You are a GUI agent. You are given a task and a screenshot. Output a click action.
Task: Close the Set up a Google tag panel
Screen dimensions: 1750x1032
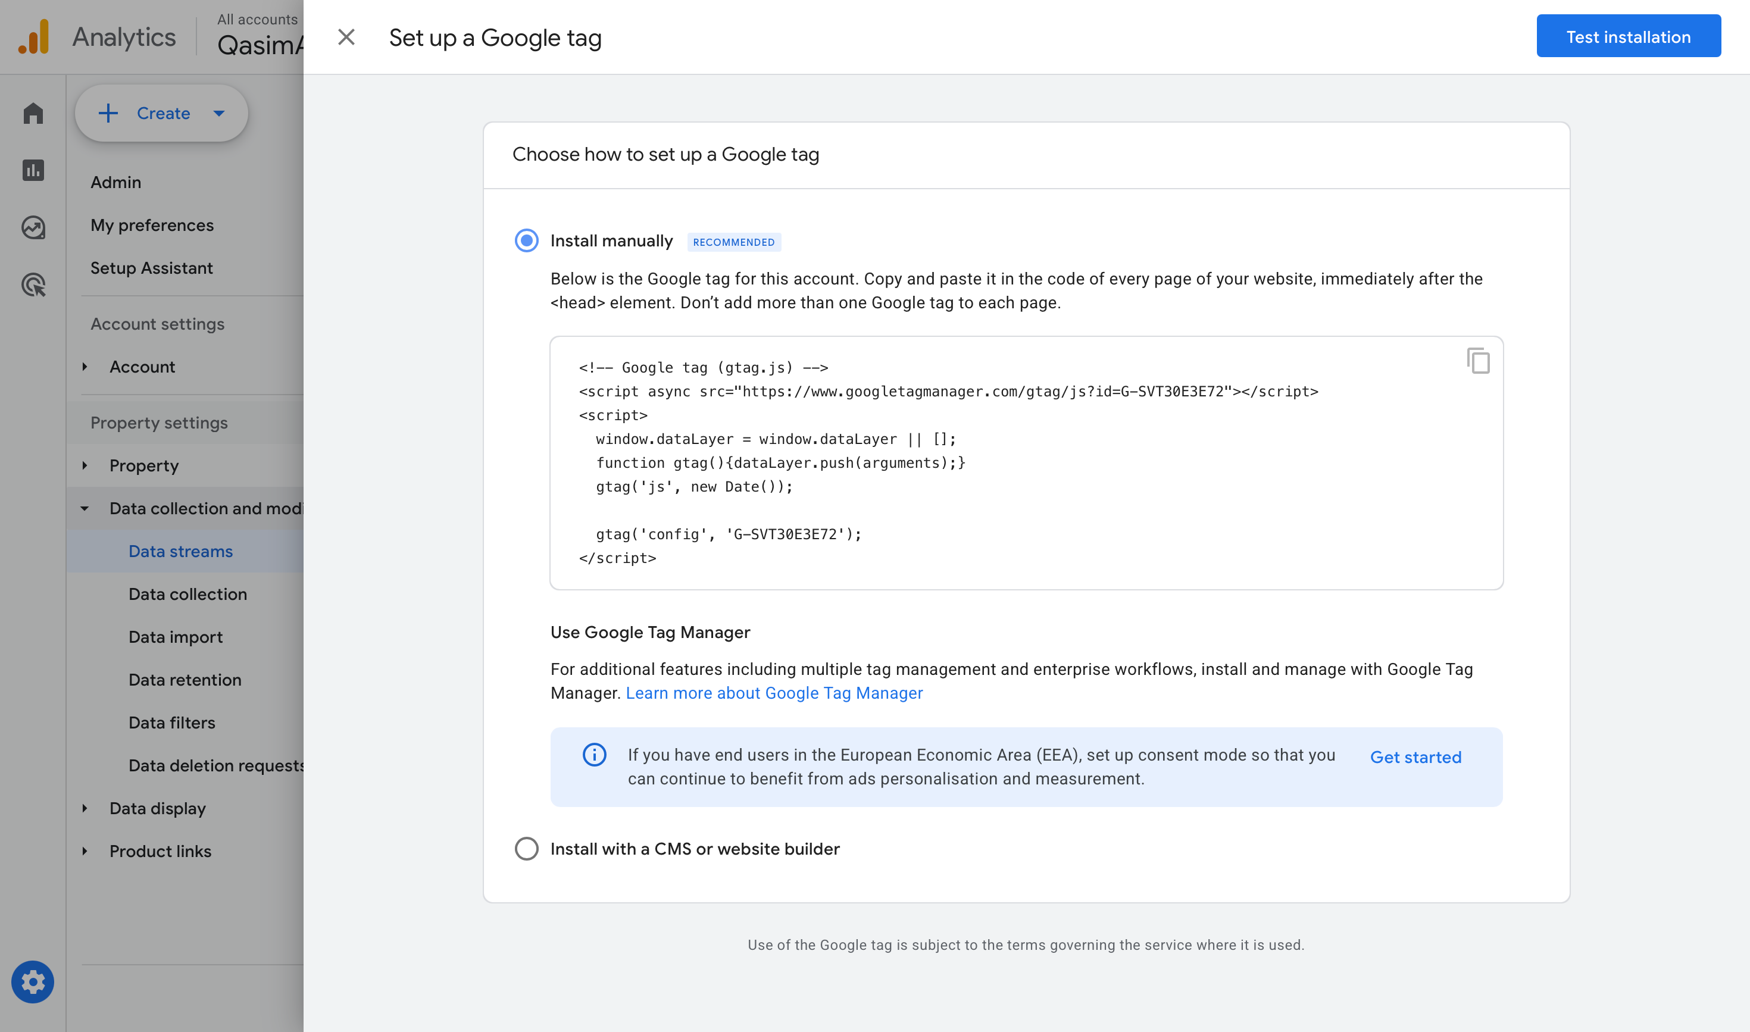tap(346, 37)
